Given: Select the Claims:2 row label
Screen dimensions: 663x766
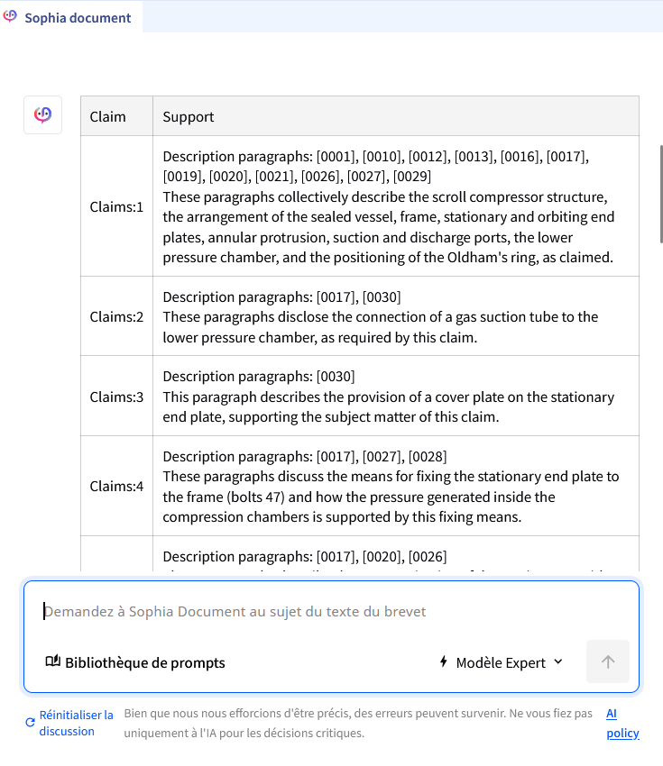Looking at the screenshot, I should [x=116, y=316].
